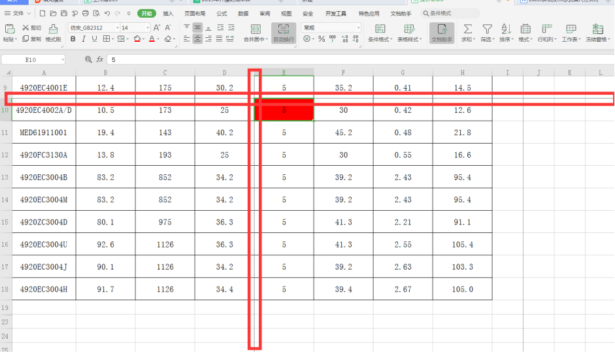
Task: Save the workbook with the disk icon
Action: [64, 13]
